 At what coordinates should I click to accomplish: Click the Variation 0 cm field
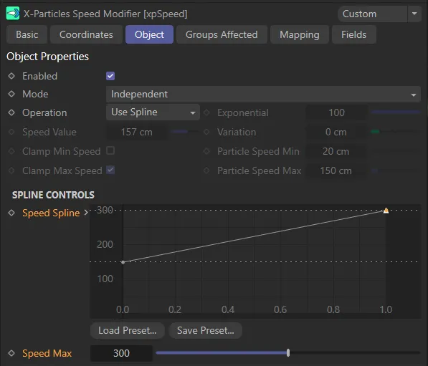336,132
